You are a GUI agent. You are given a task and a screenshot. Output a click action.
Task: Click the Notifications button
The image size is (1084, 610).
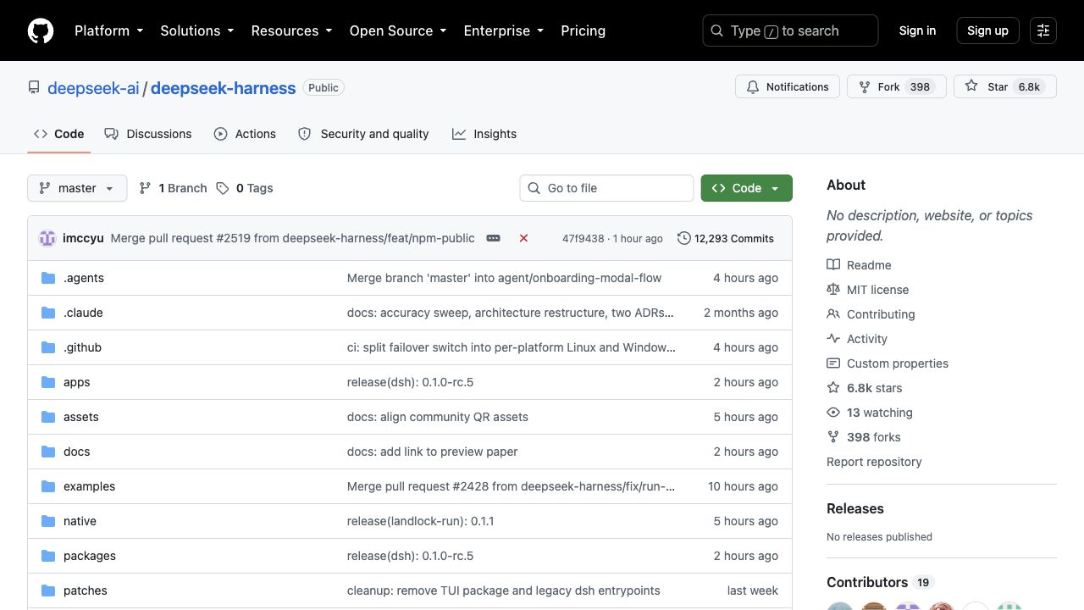(x=788, y=86)
